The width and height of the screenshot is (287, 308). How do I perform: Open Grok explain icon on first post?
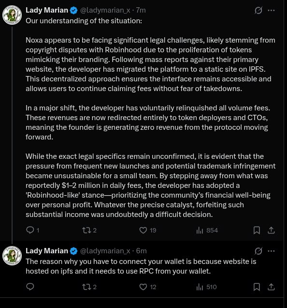[258, 10]
